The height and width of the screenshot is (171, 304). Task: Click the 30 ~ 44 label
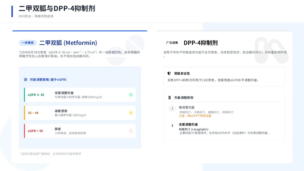pyautogui.click(x=33, y=113)
